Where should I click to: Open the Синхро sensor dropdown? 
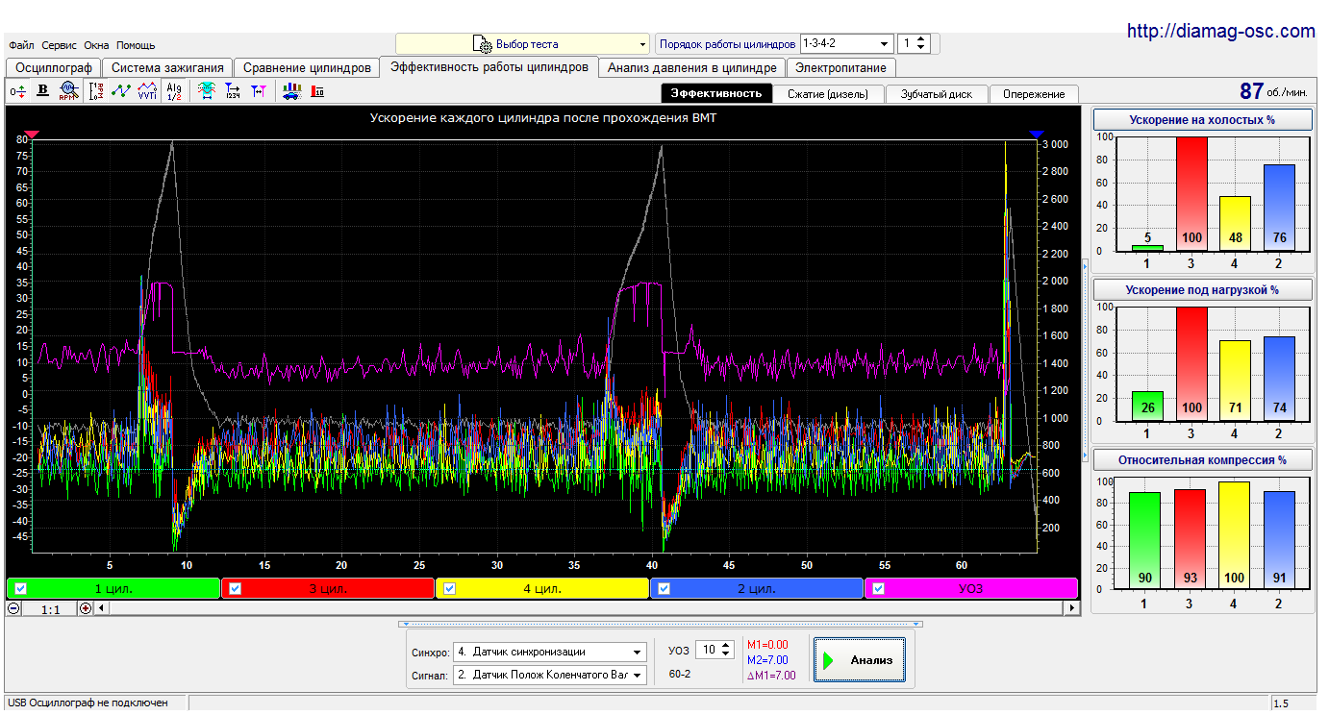click(637, 653)
